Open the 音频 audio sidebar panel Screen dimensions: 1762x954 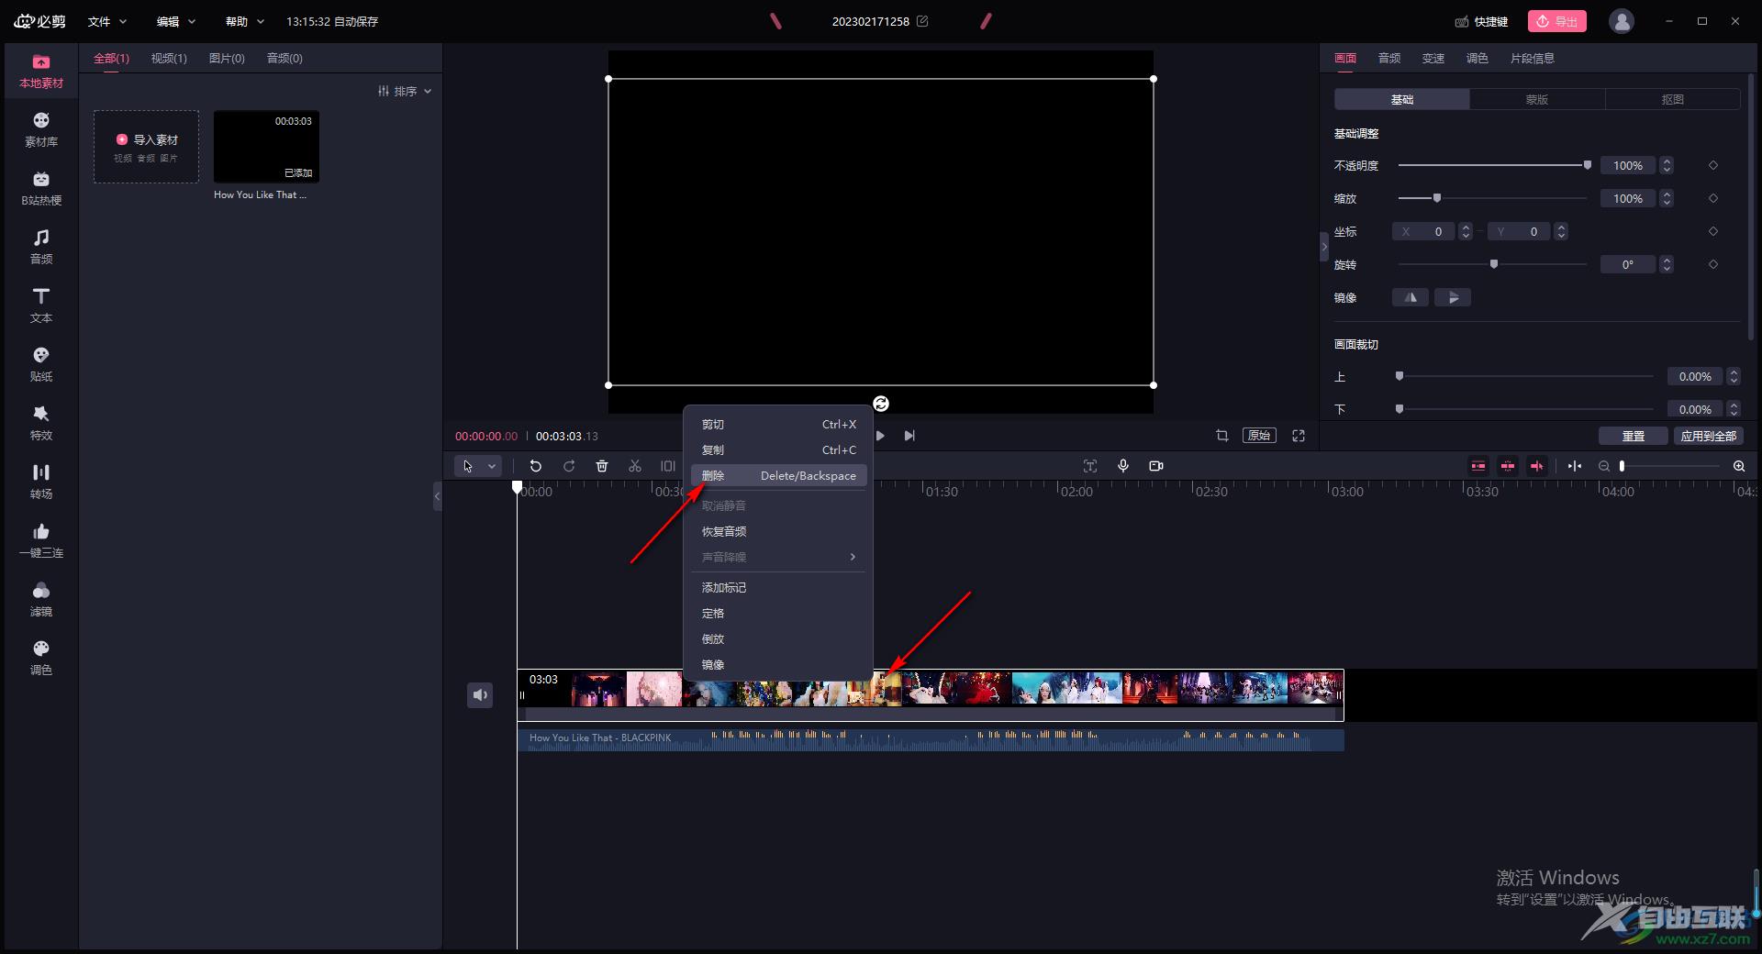click(x=41, y=248)
